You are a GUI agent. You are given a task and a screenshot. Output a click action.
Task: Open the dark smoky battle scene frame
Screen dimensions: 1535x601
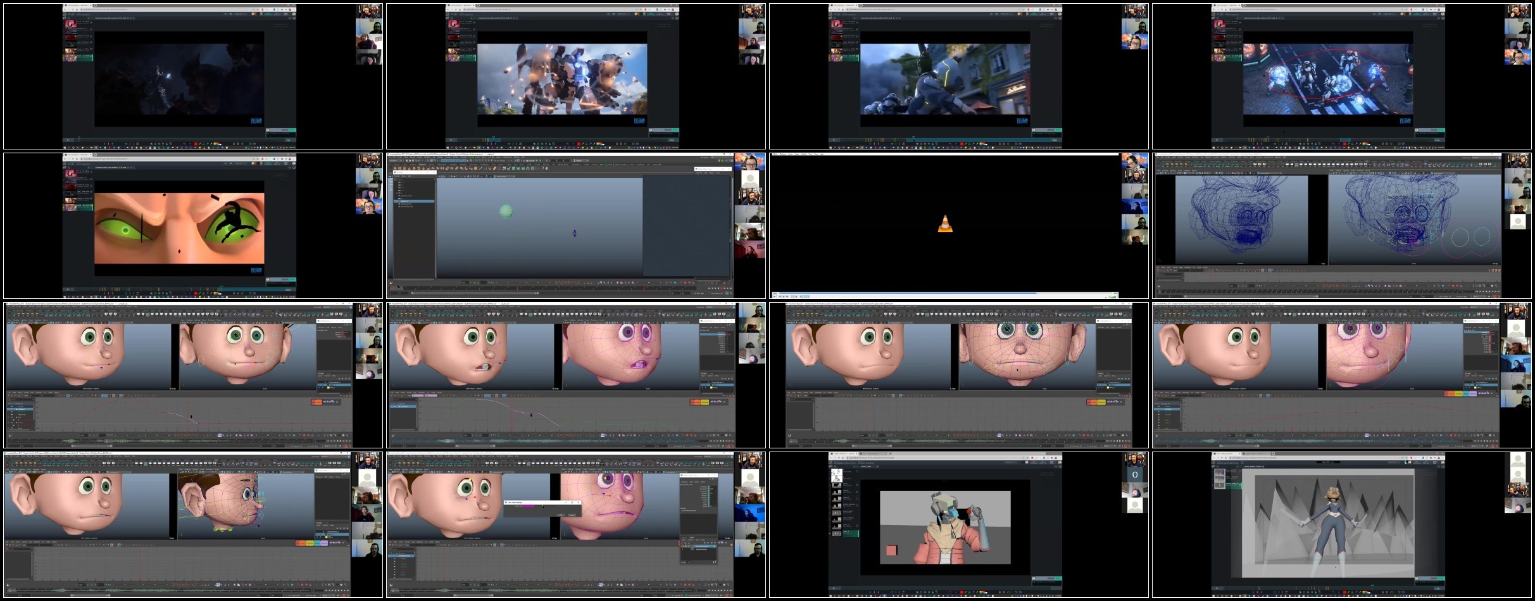coord(193,76)
